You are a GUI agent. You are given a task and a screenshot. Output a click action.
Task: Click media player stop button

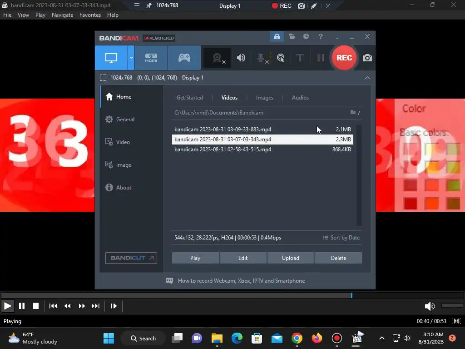(x=35, y=306)
